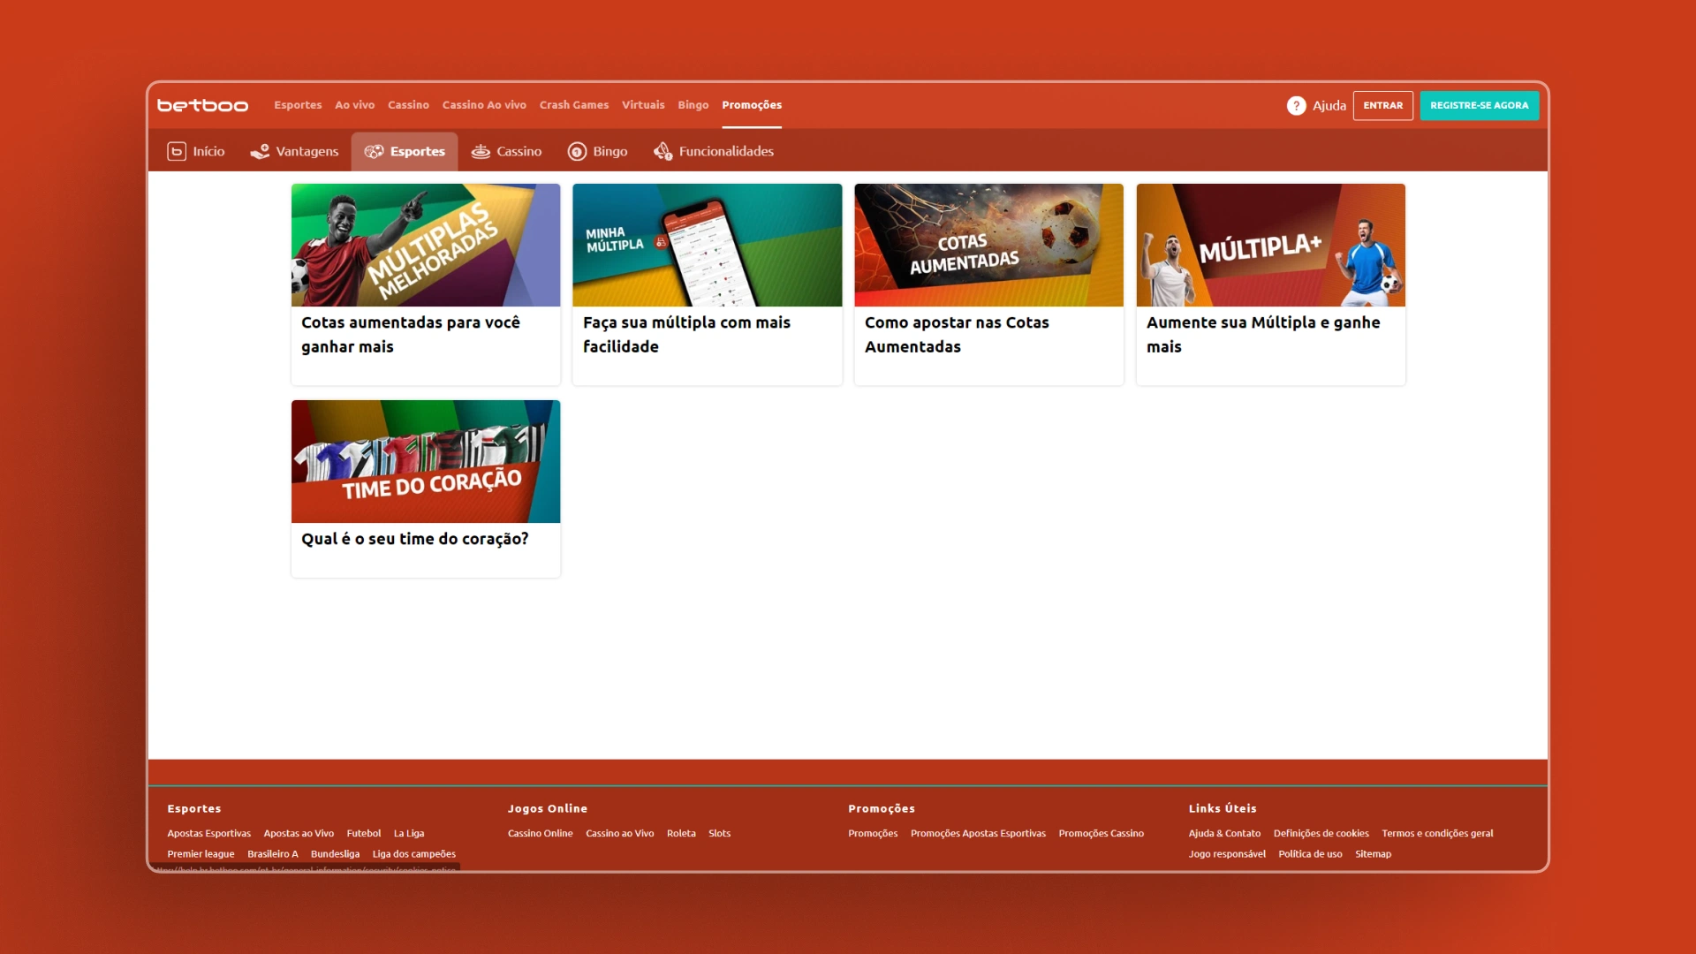Click the Ajuda question mark icon
This screenshot has width=1696, height=954.
(x=1296, y=105)
